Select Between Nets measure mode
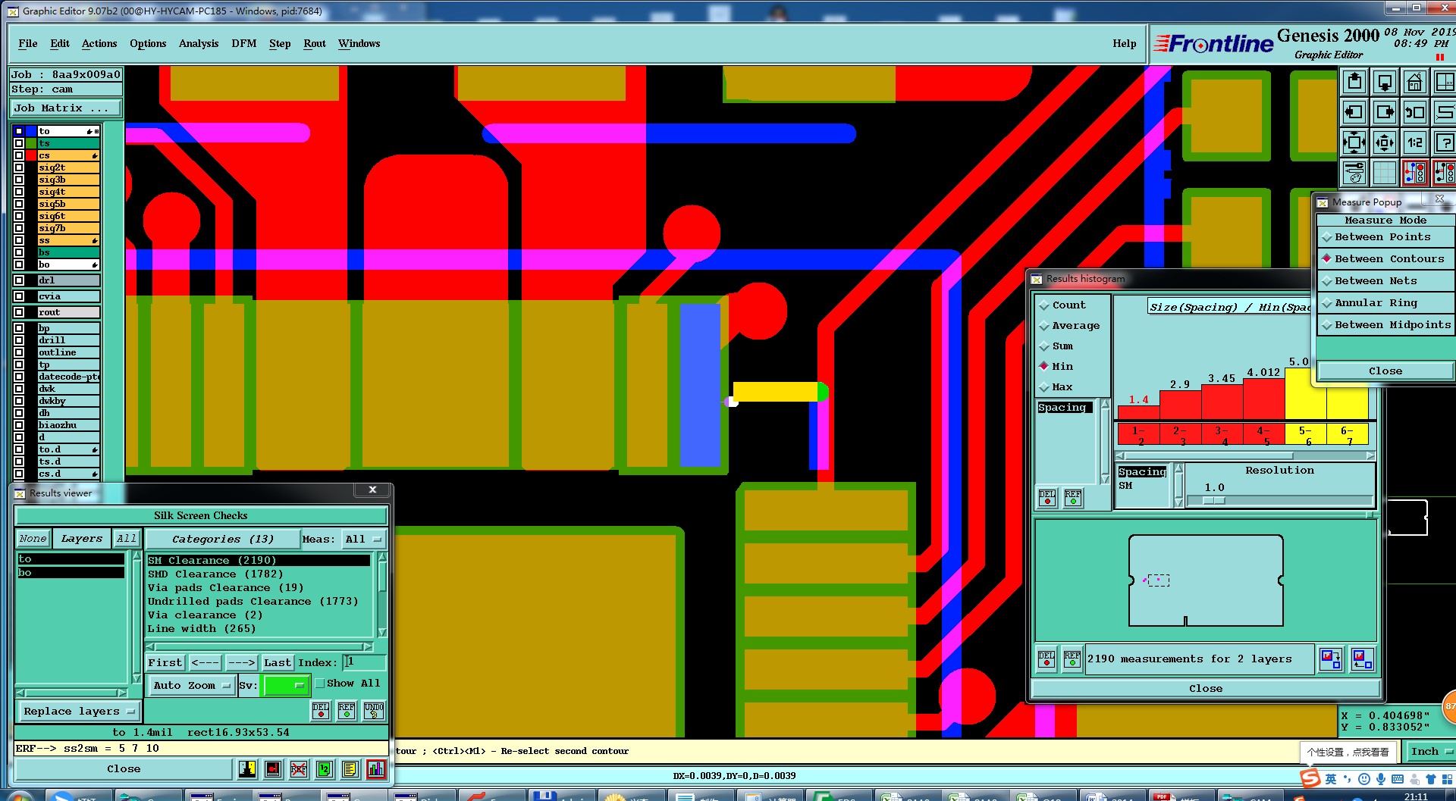The height and width of the screenshot is (801, 1456). (1385, 281)
